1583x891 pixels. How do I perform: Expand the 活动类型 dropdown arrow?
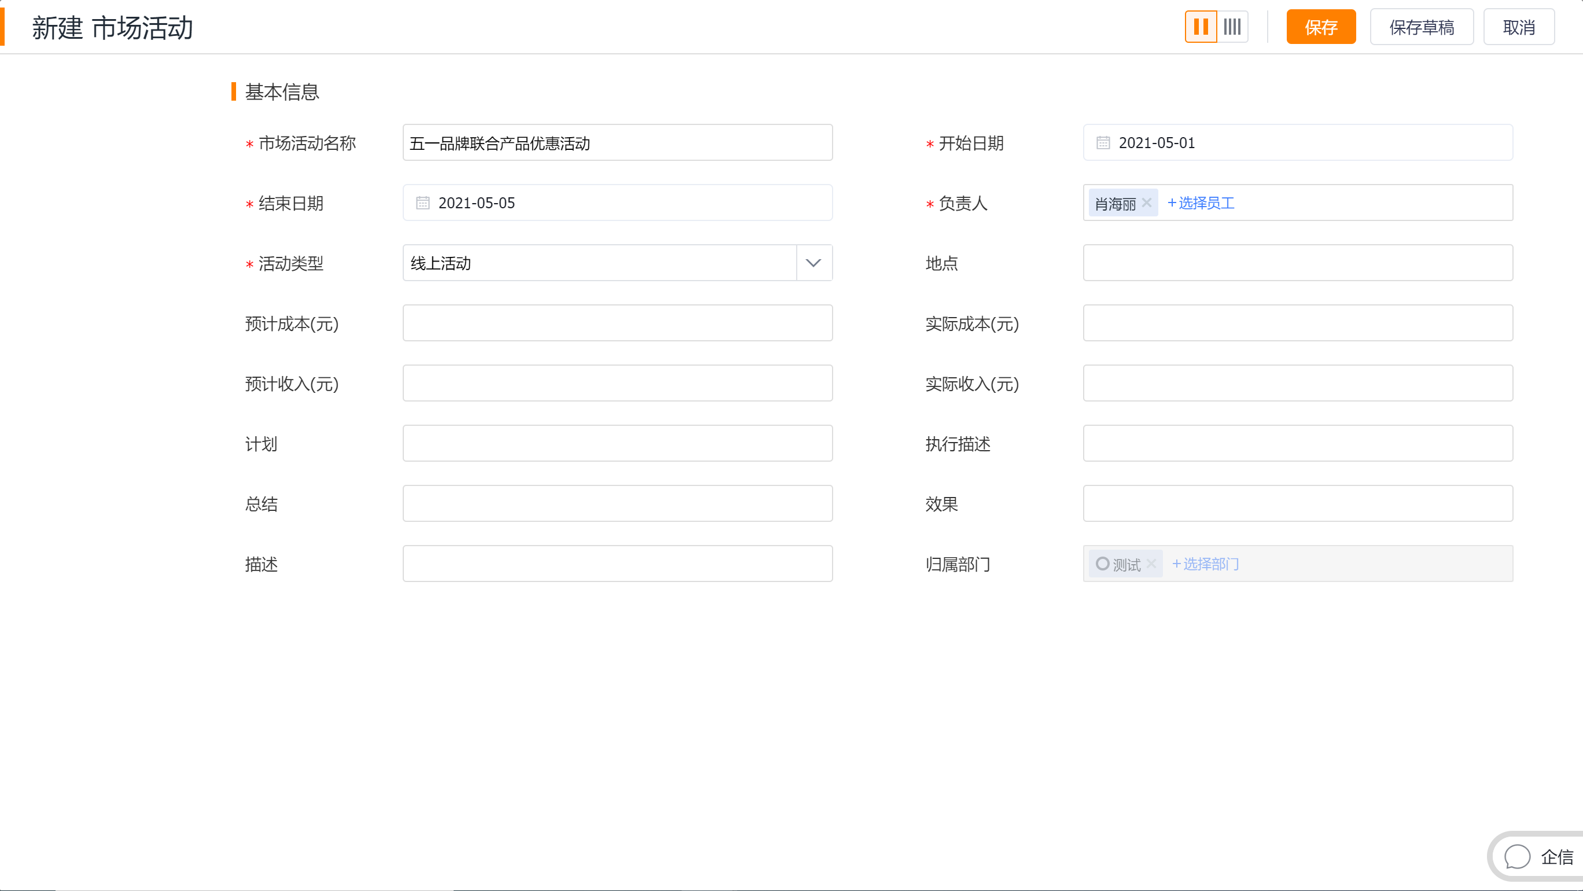(813, 263)
